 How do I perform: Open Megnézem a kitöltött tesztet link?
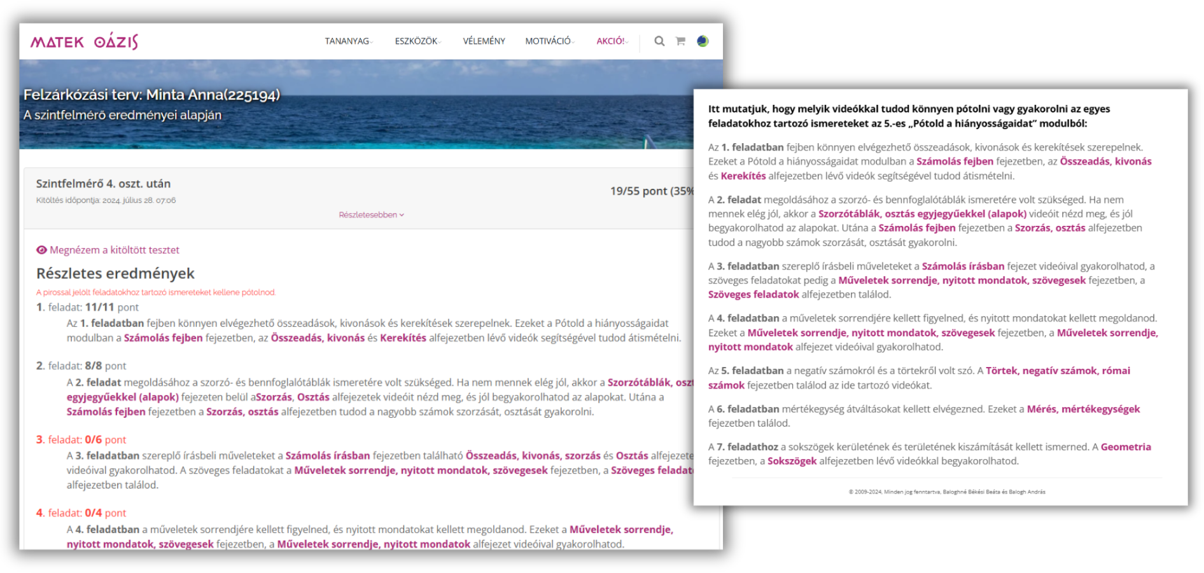click(115, 250)
